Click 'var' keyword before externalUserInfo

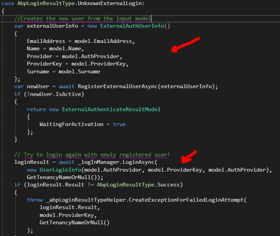click(x=19, y=26)
